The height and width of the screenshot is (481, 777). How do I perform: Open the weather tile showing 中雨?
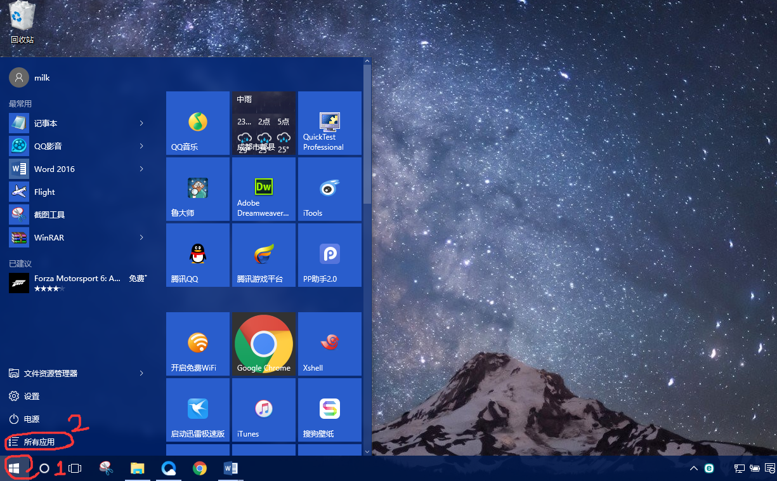click(x=264, y=123)
